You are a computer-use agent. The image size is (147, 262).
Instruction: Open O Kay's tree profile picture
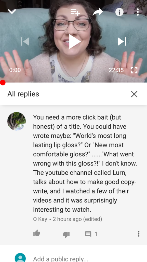(17, 121)
